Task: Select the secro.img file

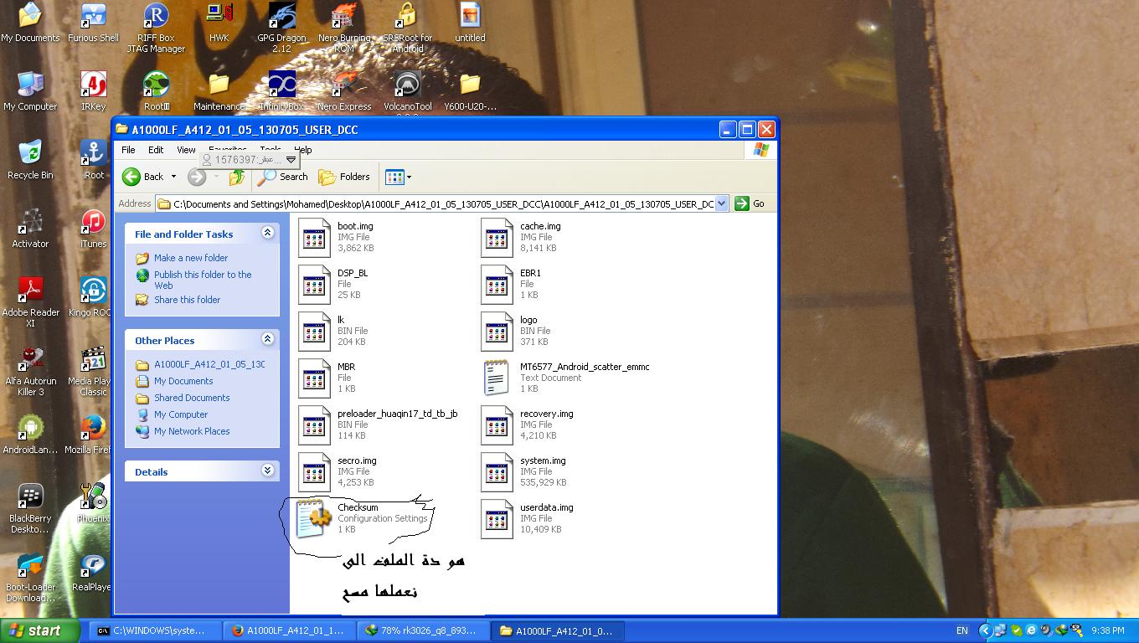Action: click(x=315, y=472)
